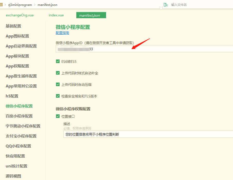Screen dimensions: 233x180
Task: Toggle ES6转ES5 checkbox
Action: (x=58, y=61)
